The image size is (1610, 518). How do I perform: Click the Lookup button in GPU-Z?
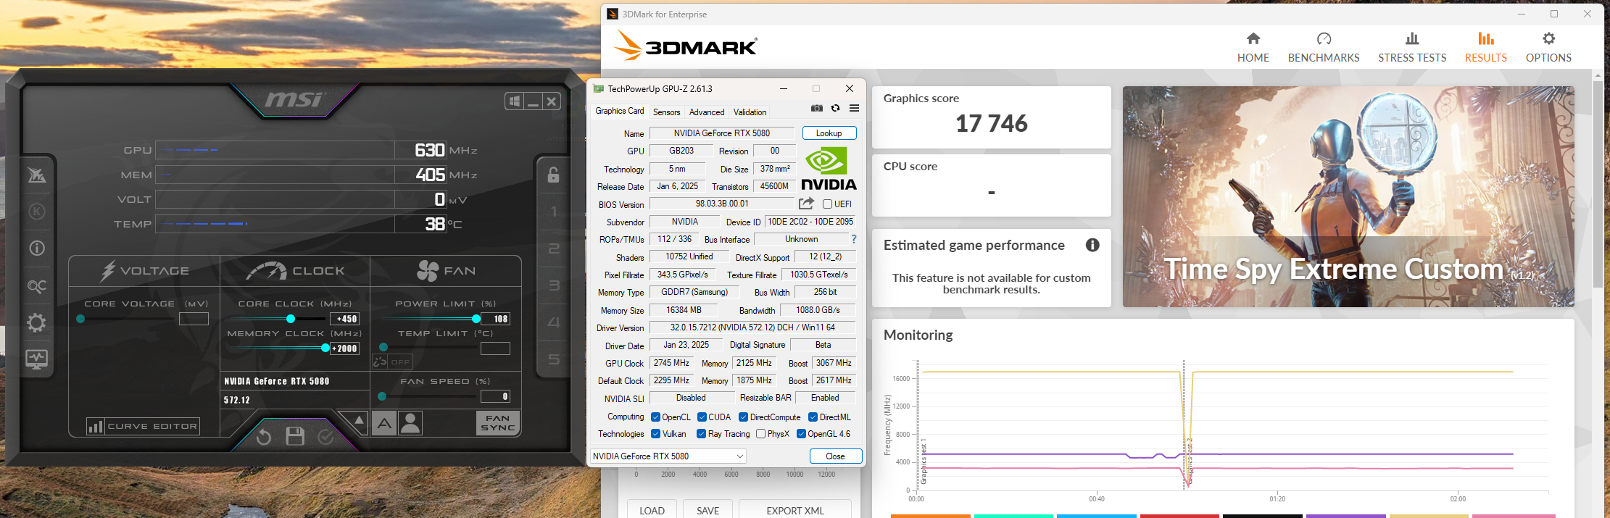[x=829, y=133]
